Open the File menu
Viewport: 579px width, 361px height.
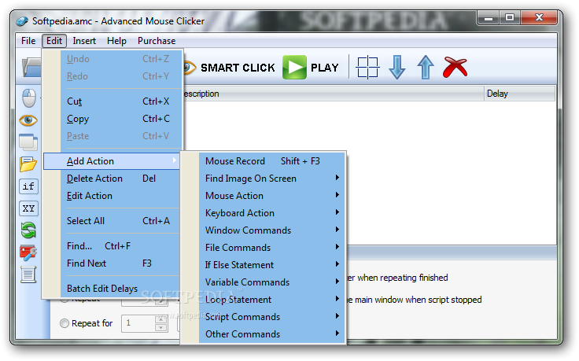click(28, 41)
